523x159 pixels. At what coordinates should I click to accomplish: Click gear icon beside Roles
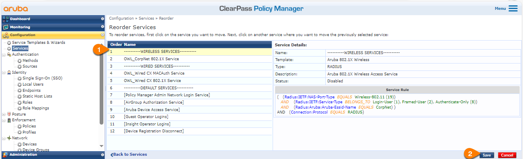click(19, 102)
